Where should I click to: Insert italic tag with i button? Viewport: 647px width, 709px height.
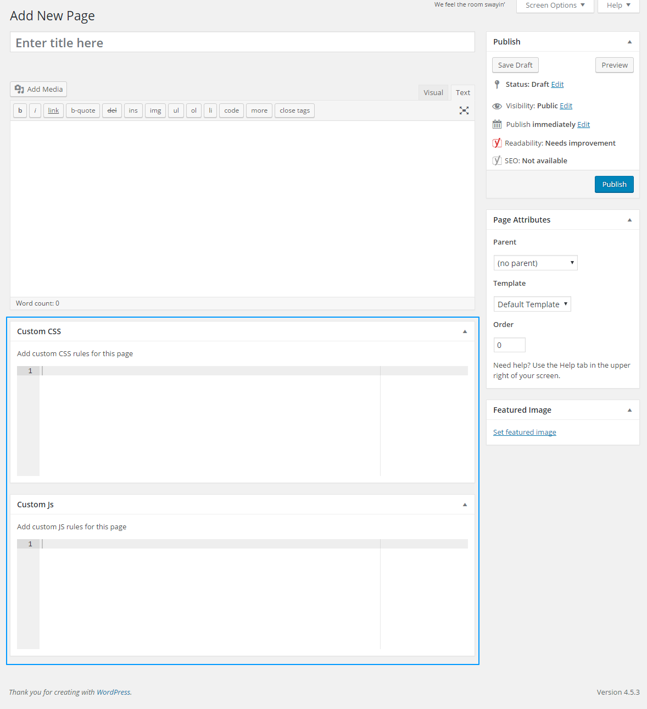(35, 110)
